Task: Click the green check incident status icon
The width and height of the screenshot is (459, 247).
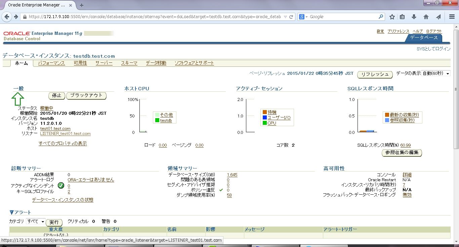Action: click(x=61, y=185)
